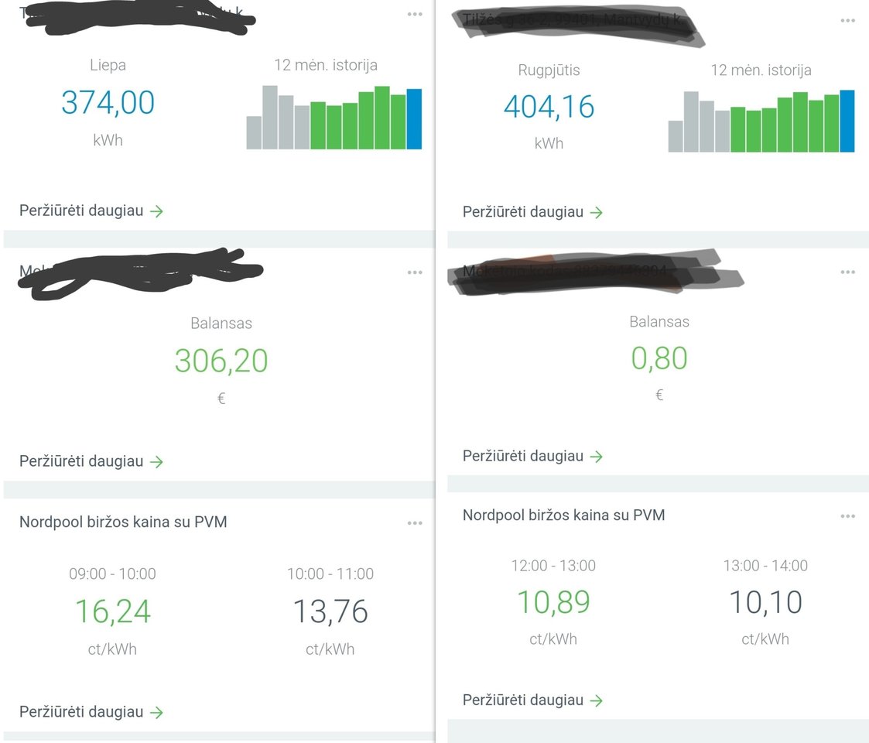Click arrow icon under the 404,16 kWh card

pos(596,213)
